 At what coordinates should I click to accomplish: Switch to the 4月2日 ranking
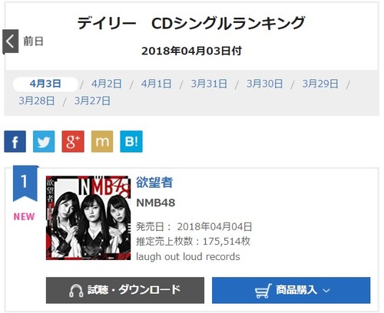pyautogui.click(x=107, y=84)
